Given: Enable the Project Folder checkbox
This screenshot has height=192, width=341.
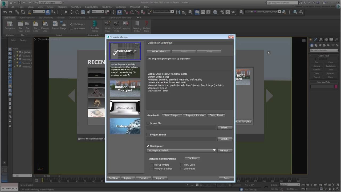Looking at the screenshot, I should (148, 135).
